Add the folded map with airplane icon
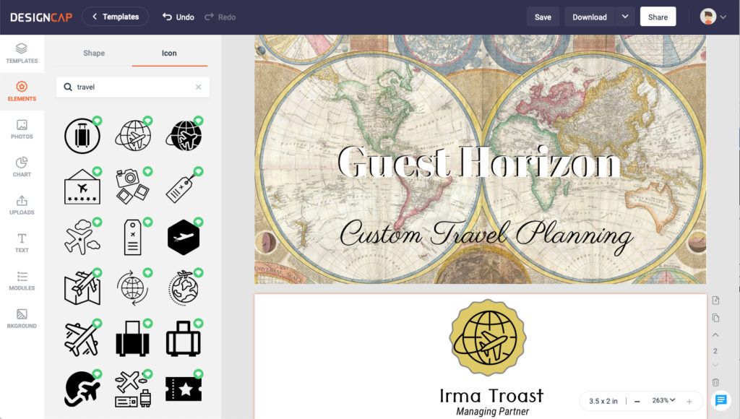This screenshot has height=419, width=740. [82, 288]
